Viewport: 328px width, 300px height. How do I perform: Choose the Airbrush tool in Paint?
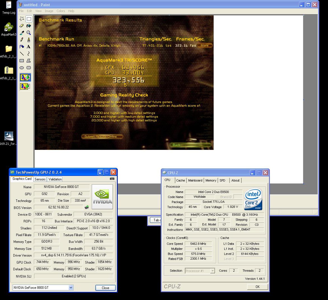click(x=22, y=46)
